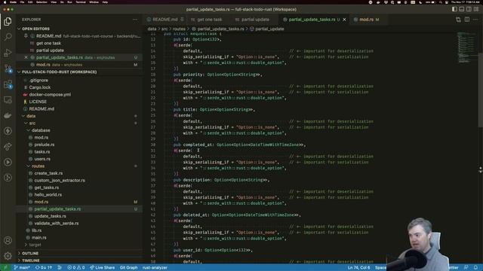Viewport: 483px width, 271px height.
Task: Switch to 'get one task' tab
Action: [x=209, y=20]
